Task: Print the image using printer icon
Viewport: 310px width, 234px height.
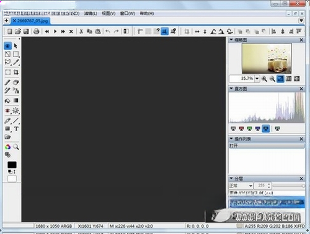Action: point(37,32)
